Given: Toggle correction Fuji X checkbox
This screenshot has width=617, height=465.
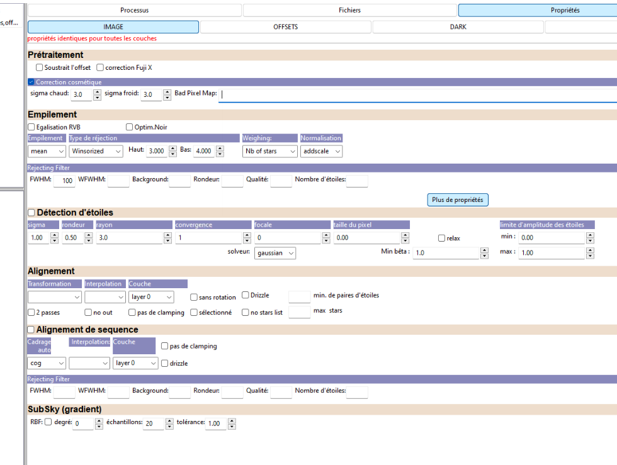Looking at the screenshot, I should coord(100,67).
